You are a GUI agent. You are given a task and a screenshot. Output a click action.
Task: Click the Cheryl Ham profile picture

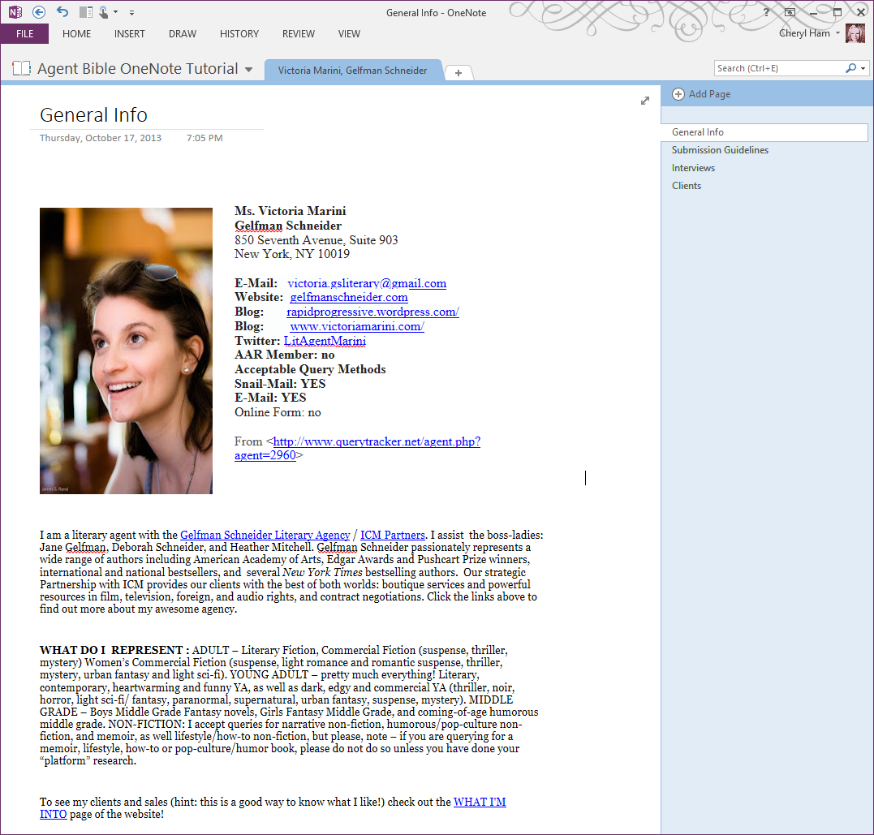(x=855, y=33)
